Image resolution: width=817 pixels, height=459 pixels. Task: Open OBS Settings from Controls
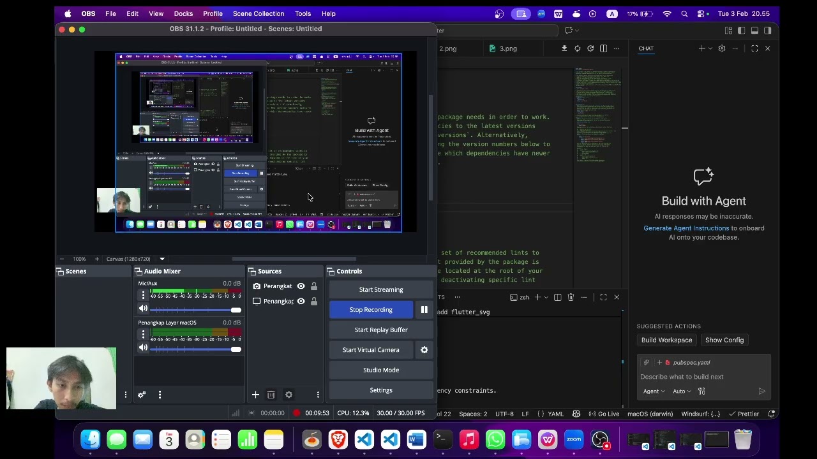[381, 390]
